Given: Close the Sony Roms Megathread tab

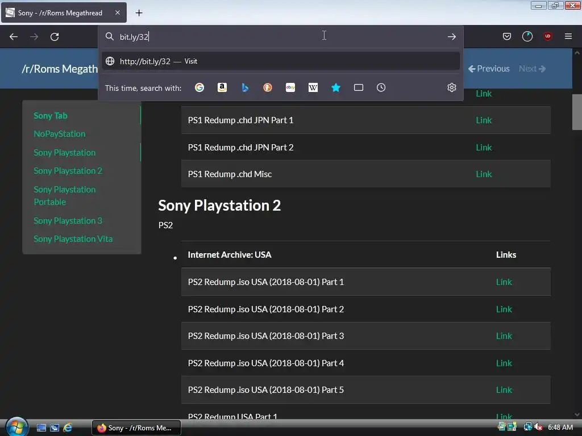Looking at the screenshot, I should [118, 12].
